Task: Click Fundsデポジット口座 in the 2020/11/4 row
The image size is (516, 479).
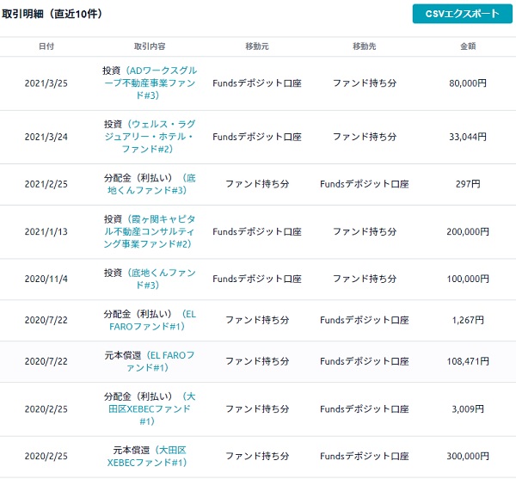Action: tap(257, 279)
